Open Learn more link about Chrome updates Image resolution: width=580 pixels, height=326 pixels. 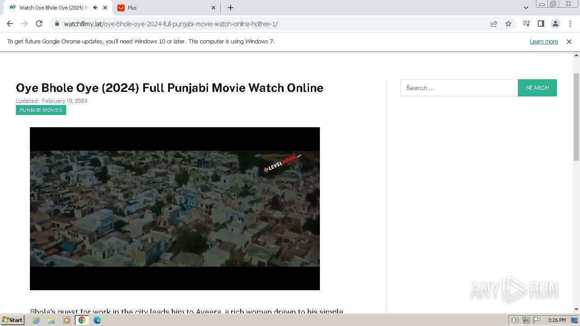click(544, 41)
